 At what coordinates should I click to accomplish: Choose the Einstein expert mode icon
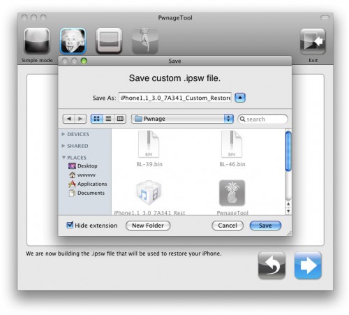(x=73, y=41)
